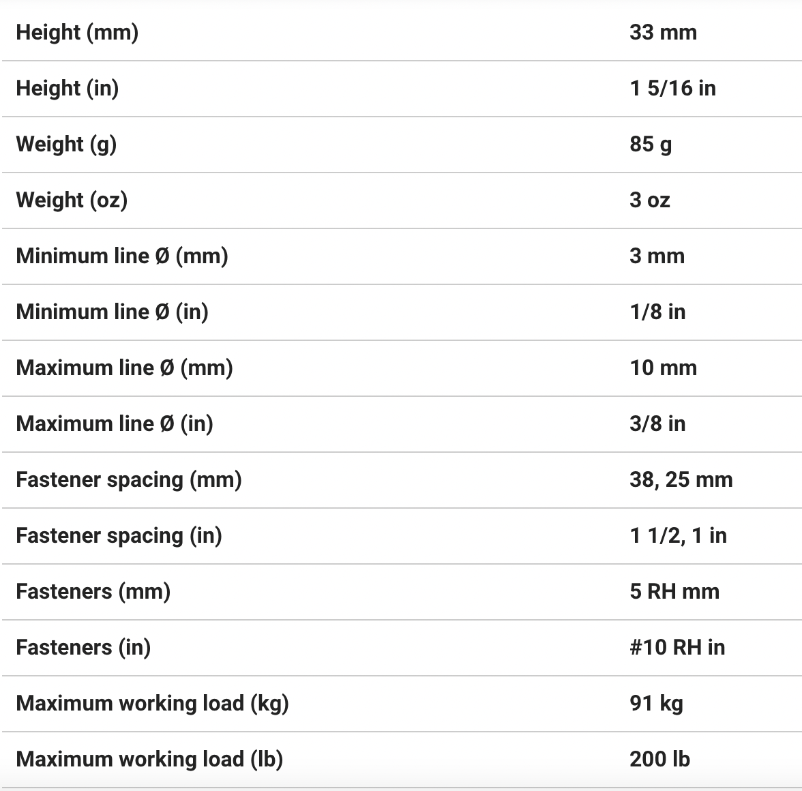The width and height of the screenshot is (802, 791).
Task: Select the "Height (in)" label
Action: [x=68, y=88]
